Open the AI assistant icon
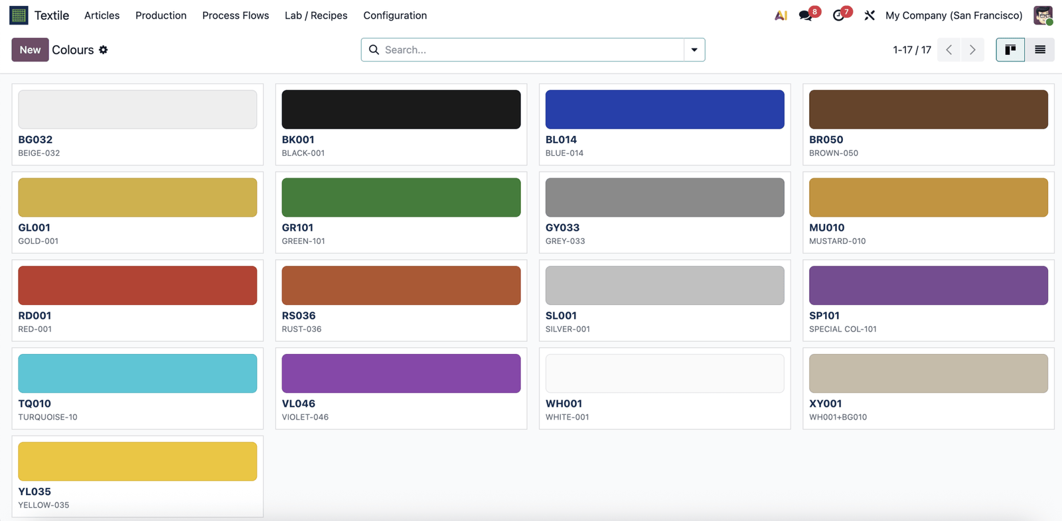 pos(781,15)
